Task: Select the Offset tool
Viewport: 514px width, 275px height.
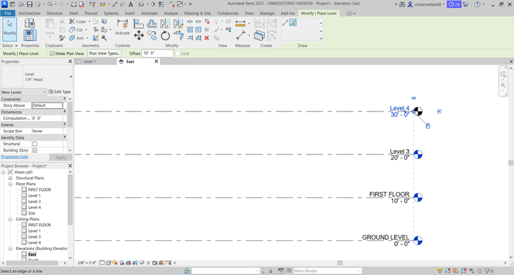Action: click(x=152, y=24)
